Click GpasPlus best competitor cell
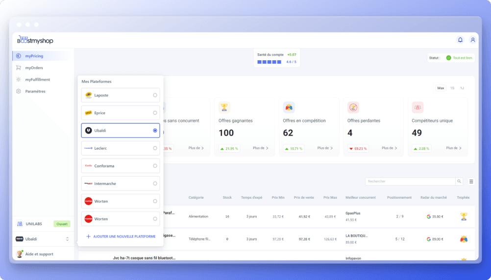The image size is (491, 280). point(353,213)
